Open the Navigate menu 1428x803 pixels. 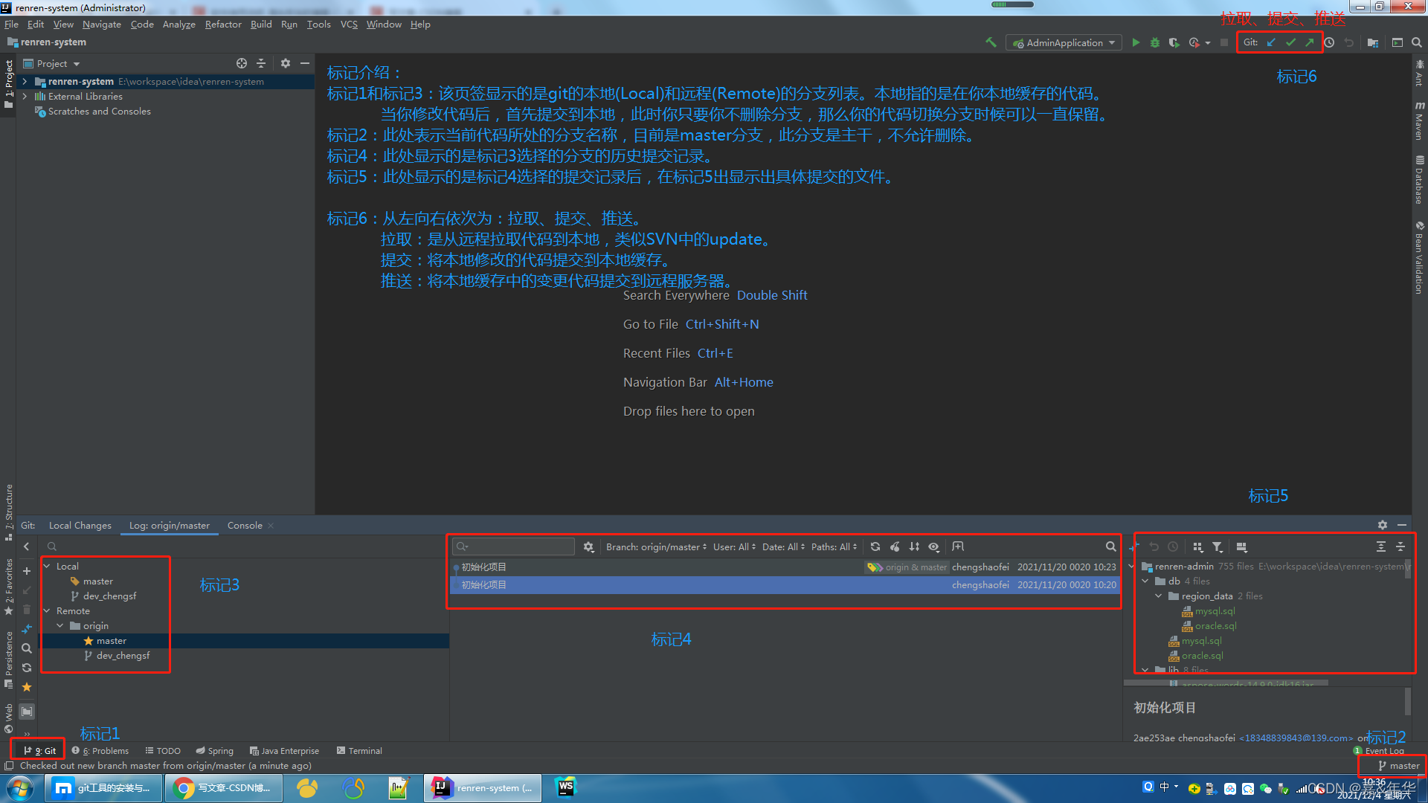101,24
